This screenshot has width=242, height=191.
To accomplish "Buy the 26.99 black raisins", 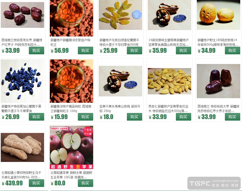I will [37, 117].
